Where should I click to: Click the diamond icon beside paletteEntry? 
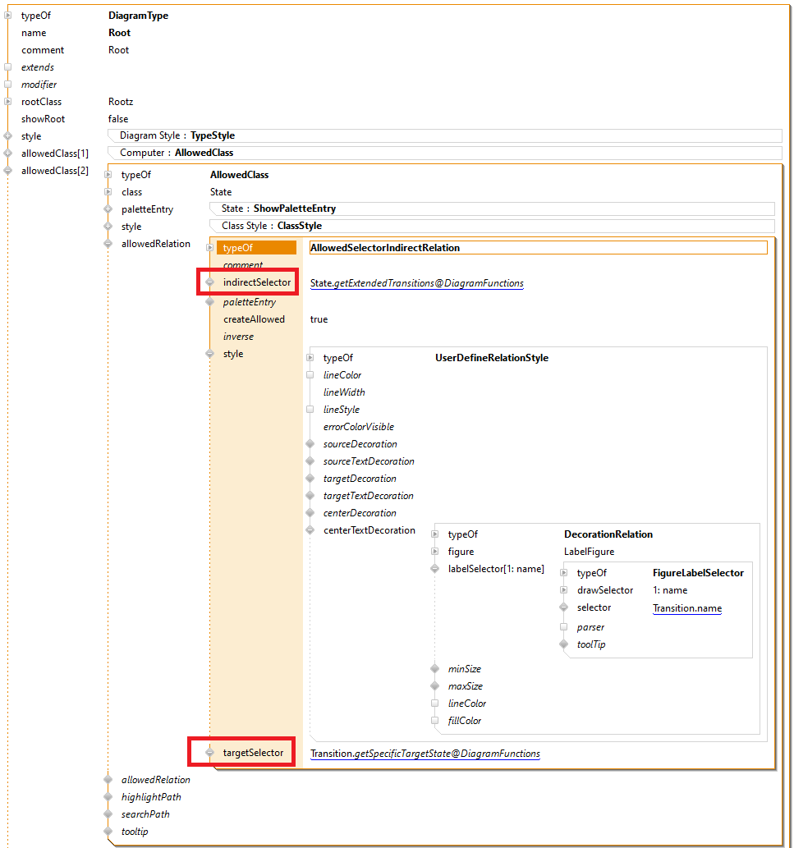click(x=109, y=209)
